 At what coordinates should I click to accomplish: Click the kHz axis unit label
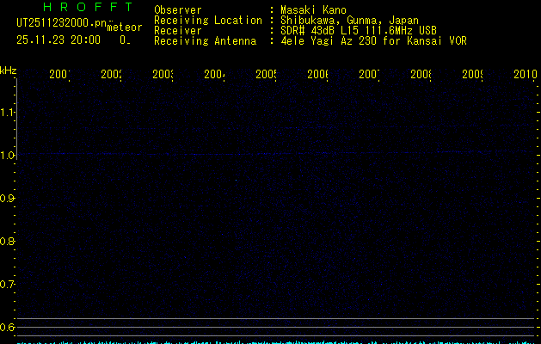pyautogui.click(x=9, y=71)
